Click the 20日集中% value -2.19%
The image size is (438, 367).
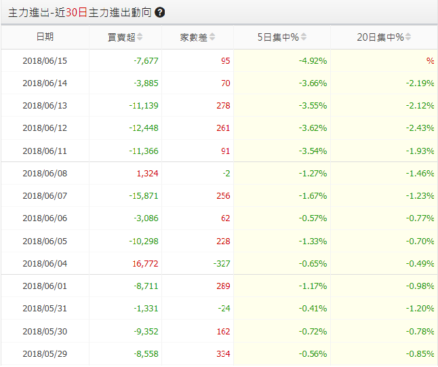(420, 83)
